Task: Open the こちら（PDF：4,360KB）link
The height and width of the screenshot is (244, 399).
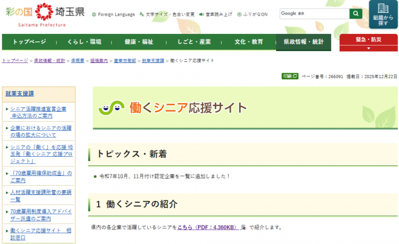Action: click(x=208, y=227)
